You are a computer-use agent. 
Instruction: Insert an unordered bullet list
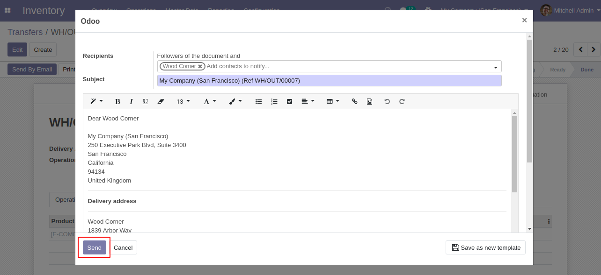pos(258,101)
